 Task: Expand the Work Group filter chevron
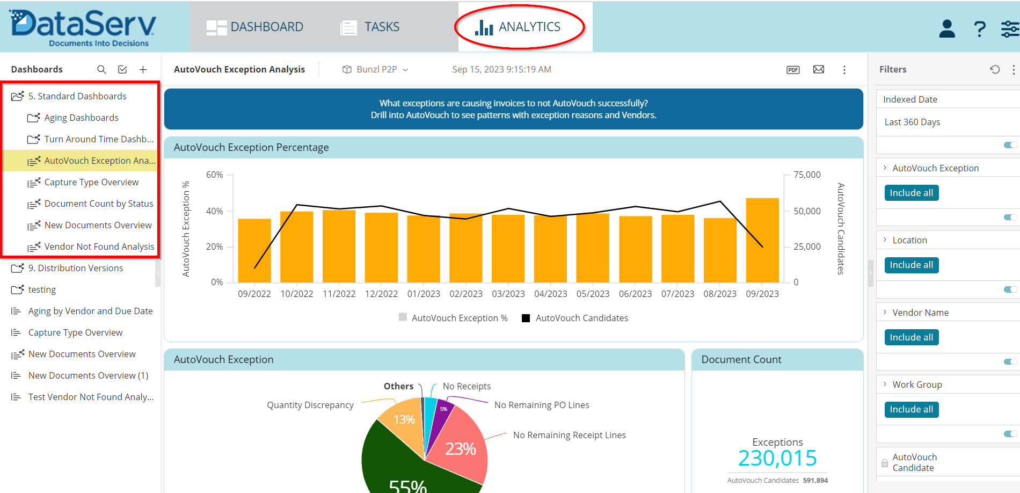tap(885, 384)
